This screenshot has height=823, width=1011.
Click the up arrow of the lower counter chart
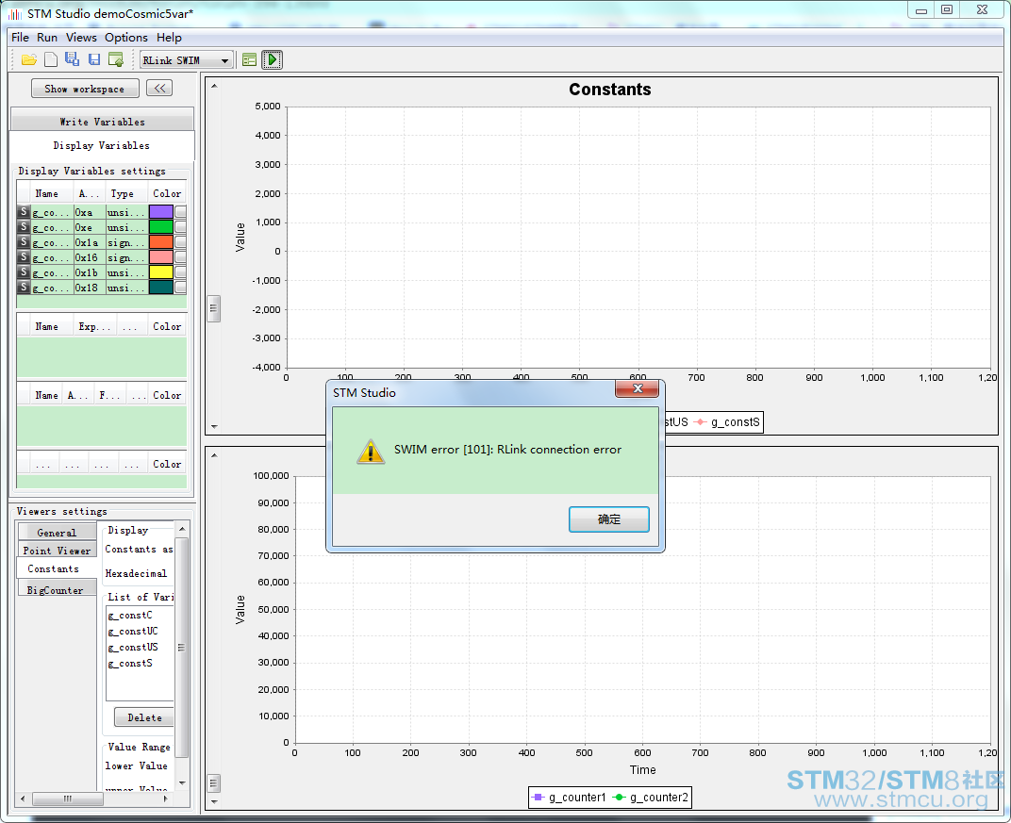pyautogui.click(x=214, y=455)
